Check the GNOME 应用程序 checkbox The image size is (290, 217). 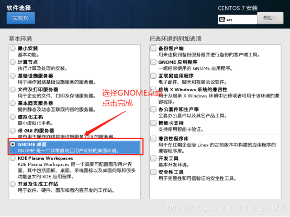pyautogui.click(x=153, y=62)
